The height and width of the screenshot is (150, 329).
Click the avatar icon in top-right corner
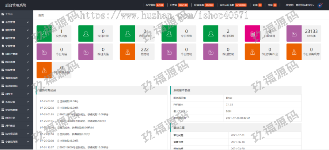click(319, 5)
